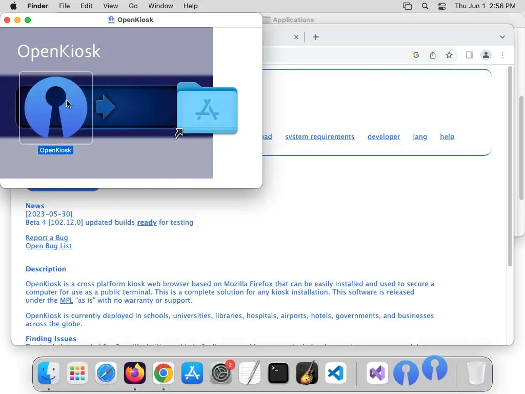The image size is (525, 394).
Task: Follow the developer link
Action: tap(383, 136)
